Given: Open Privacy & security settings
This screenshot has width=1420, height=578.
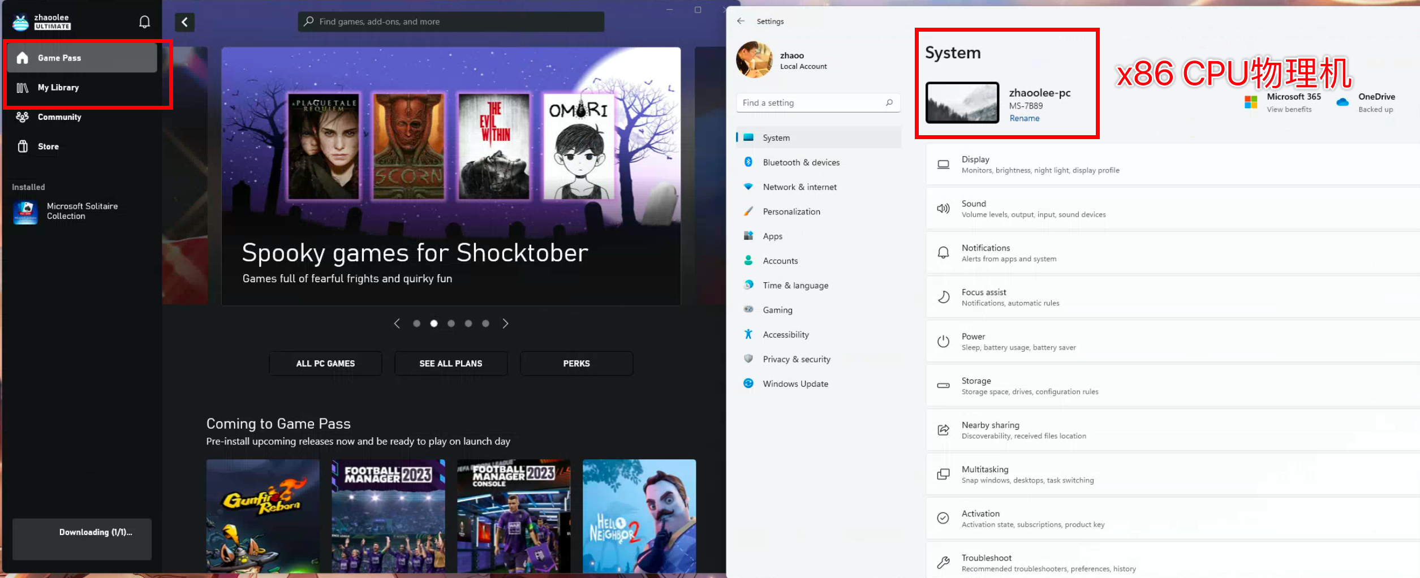Looking at the screenshot, I should pyautogui.click(x=819, y=359).
